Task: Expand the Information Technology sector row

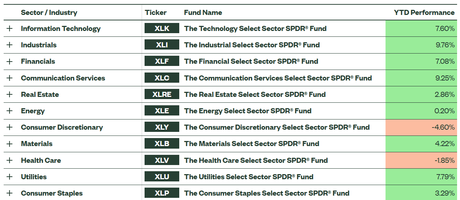Action: [9, 28]
